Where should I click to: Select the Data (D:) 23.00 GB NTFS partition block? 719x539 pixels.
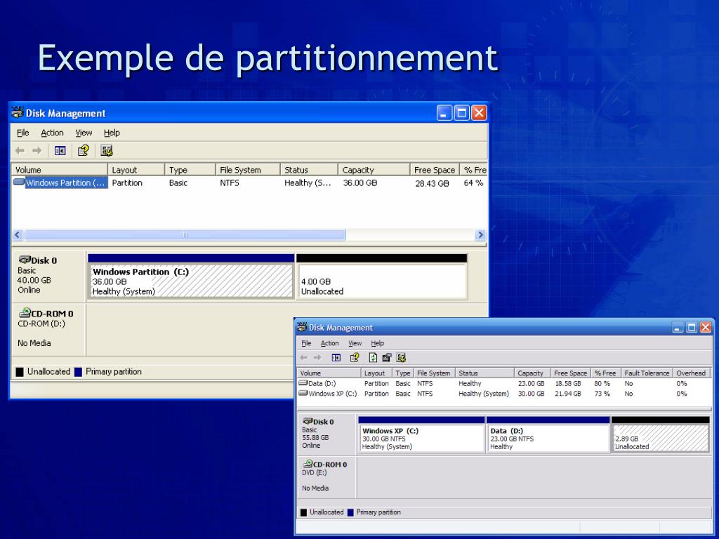[548, 438]
